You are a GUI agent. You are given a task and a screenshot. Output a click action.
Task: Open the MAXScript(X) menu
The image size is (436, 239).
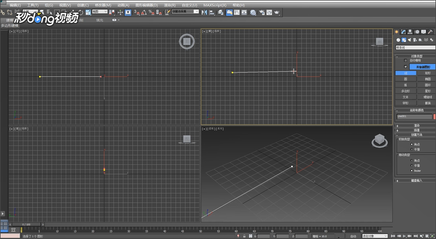215,6
